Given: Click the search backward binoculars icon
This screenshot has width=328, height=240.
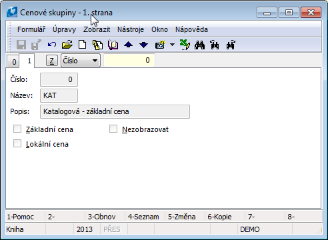Looking at the screenshot, I should (215, 45).
